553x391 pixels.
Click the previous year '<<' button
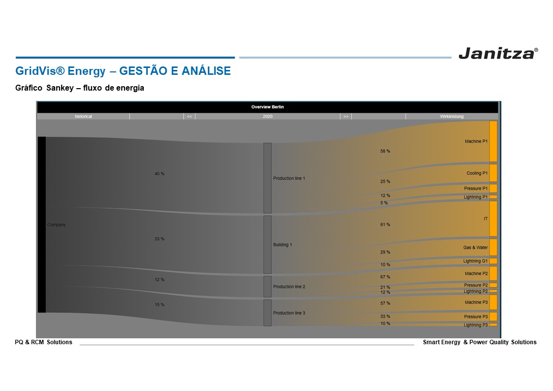coord(190,116)
